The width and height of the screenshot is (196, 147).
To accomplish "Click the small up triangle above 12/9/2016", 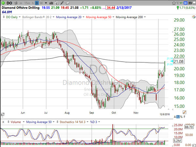I will (168, 109).
